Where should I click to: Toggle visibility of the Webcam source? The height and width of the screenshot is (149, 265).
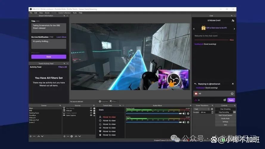(x=91, y=111)
